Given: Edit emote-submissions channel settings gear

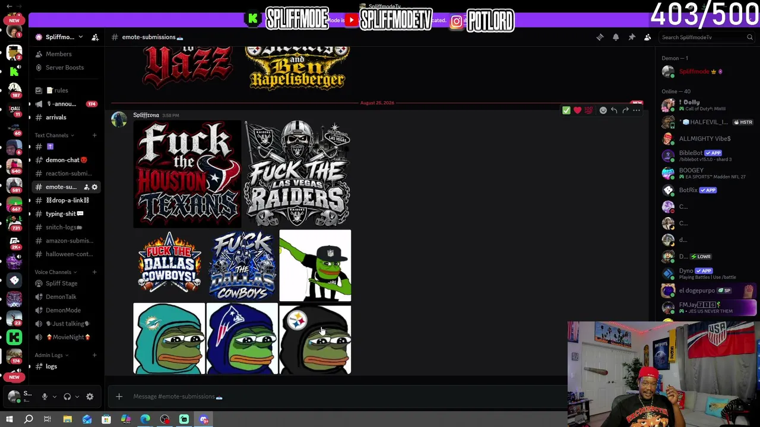Looking at the screenshot, I should coord(94,187).
